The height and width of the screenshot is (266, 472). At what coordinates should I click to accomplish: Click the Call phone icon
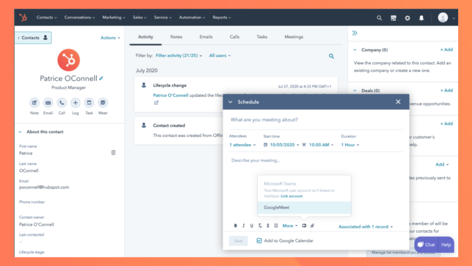coord(62,103)
